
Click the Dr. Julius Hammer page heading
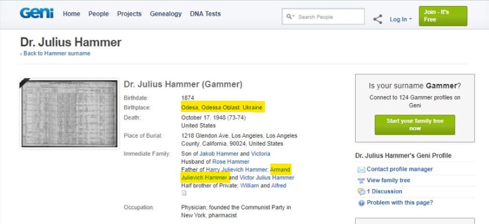[x=71, y=42]
